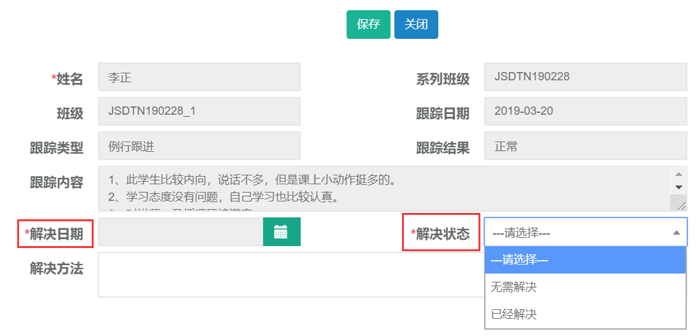Click the 跟踪内容 text area
The width and height of the screenshot is (697, 336).
tap(384, 188)
